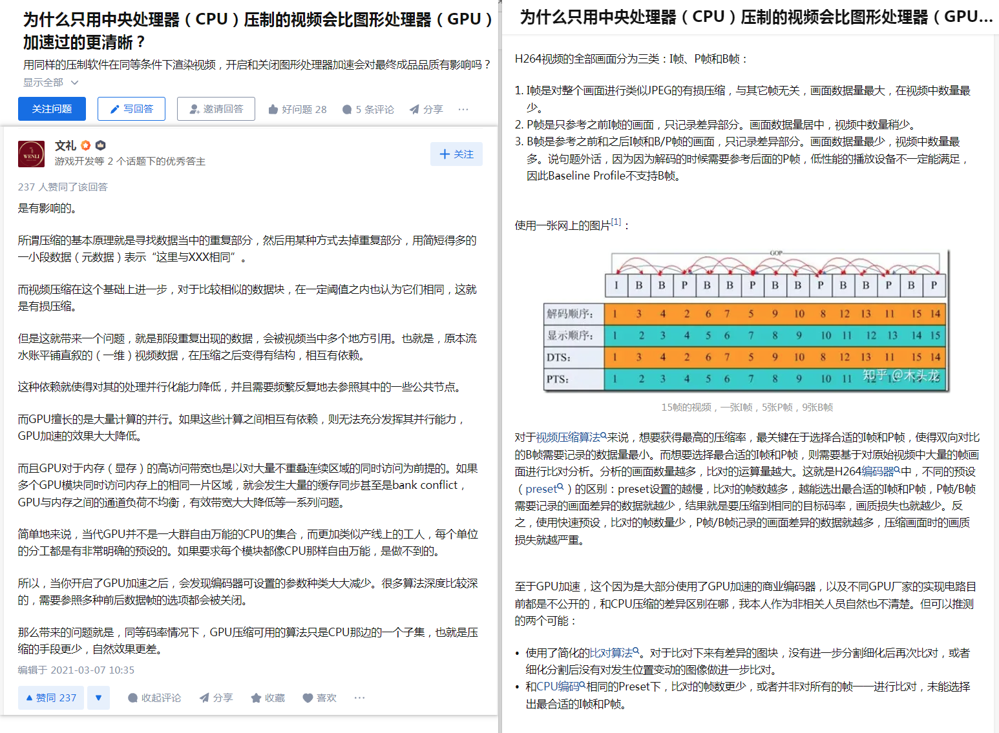Click the paragraph starting 而视频压缩在这个基础上
This screenshot has height=733, width=999.
247,298
